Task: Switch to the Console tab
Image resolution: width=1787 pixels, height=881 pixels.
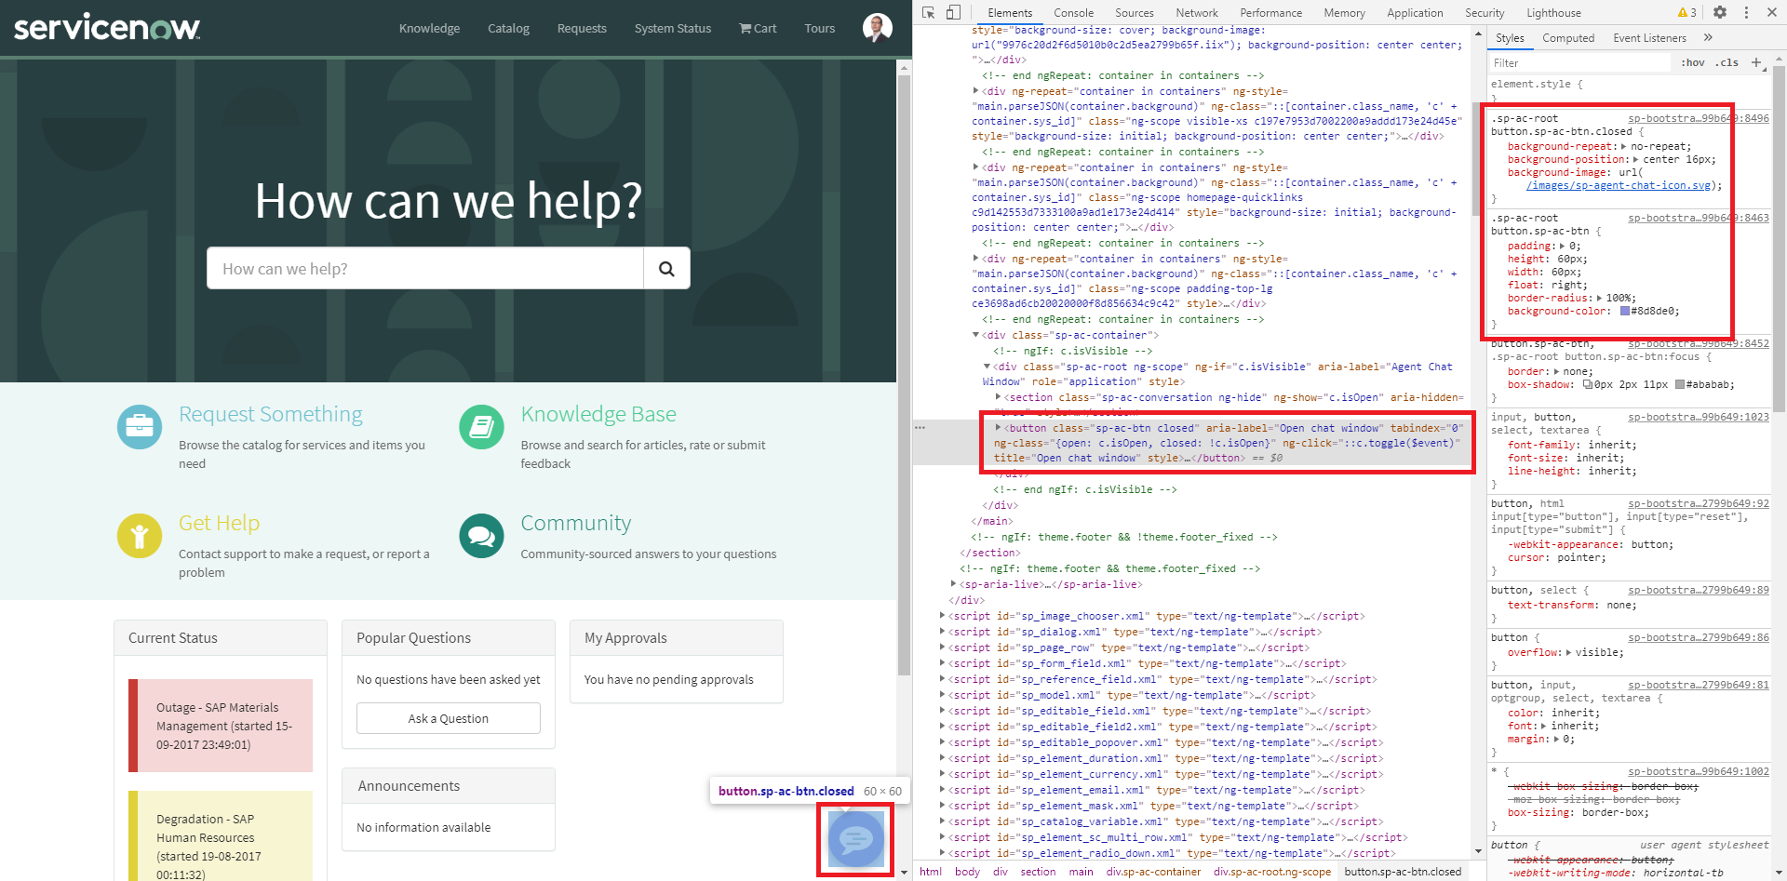Action: pyautogui.click(x=1073, y=12)
